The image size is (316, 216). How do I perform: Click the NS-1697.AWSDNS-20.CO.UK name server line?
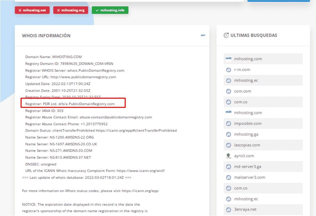click(61, 144)
